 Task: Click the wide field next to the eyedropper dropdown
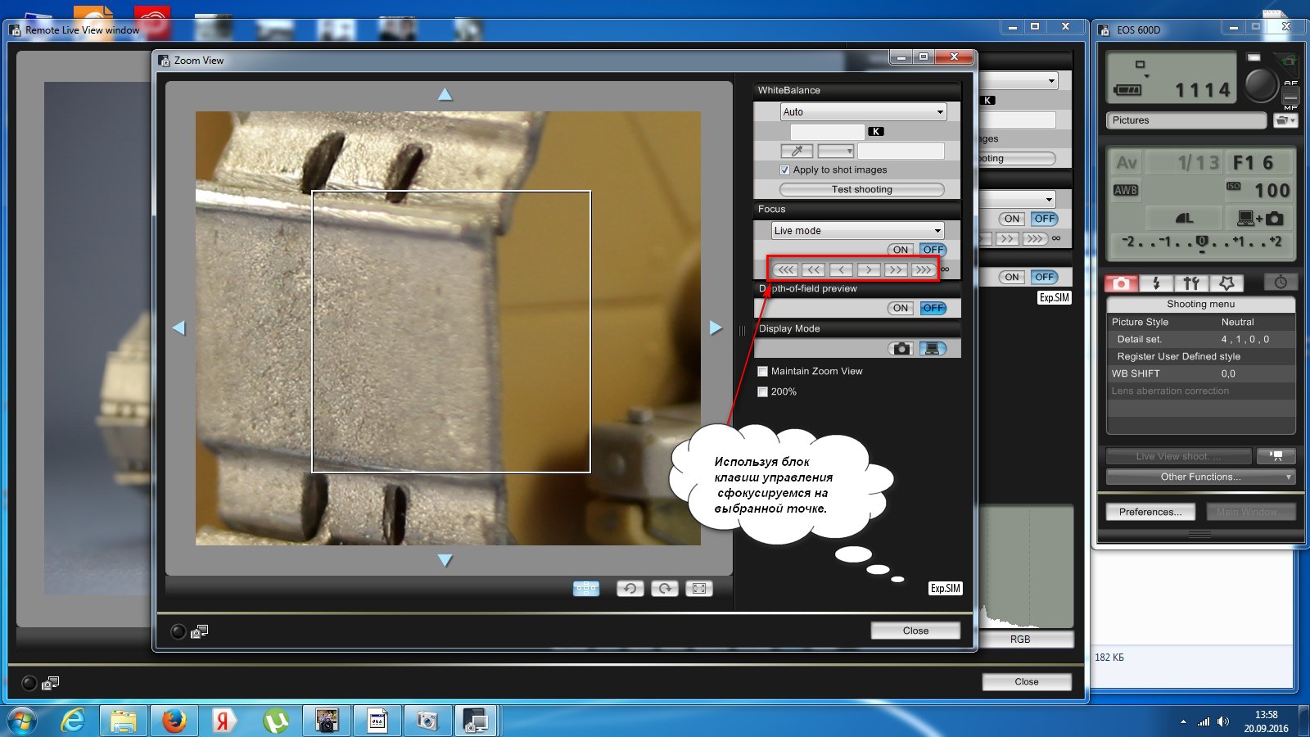click(x=901, y=151)
